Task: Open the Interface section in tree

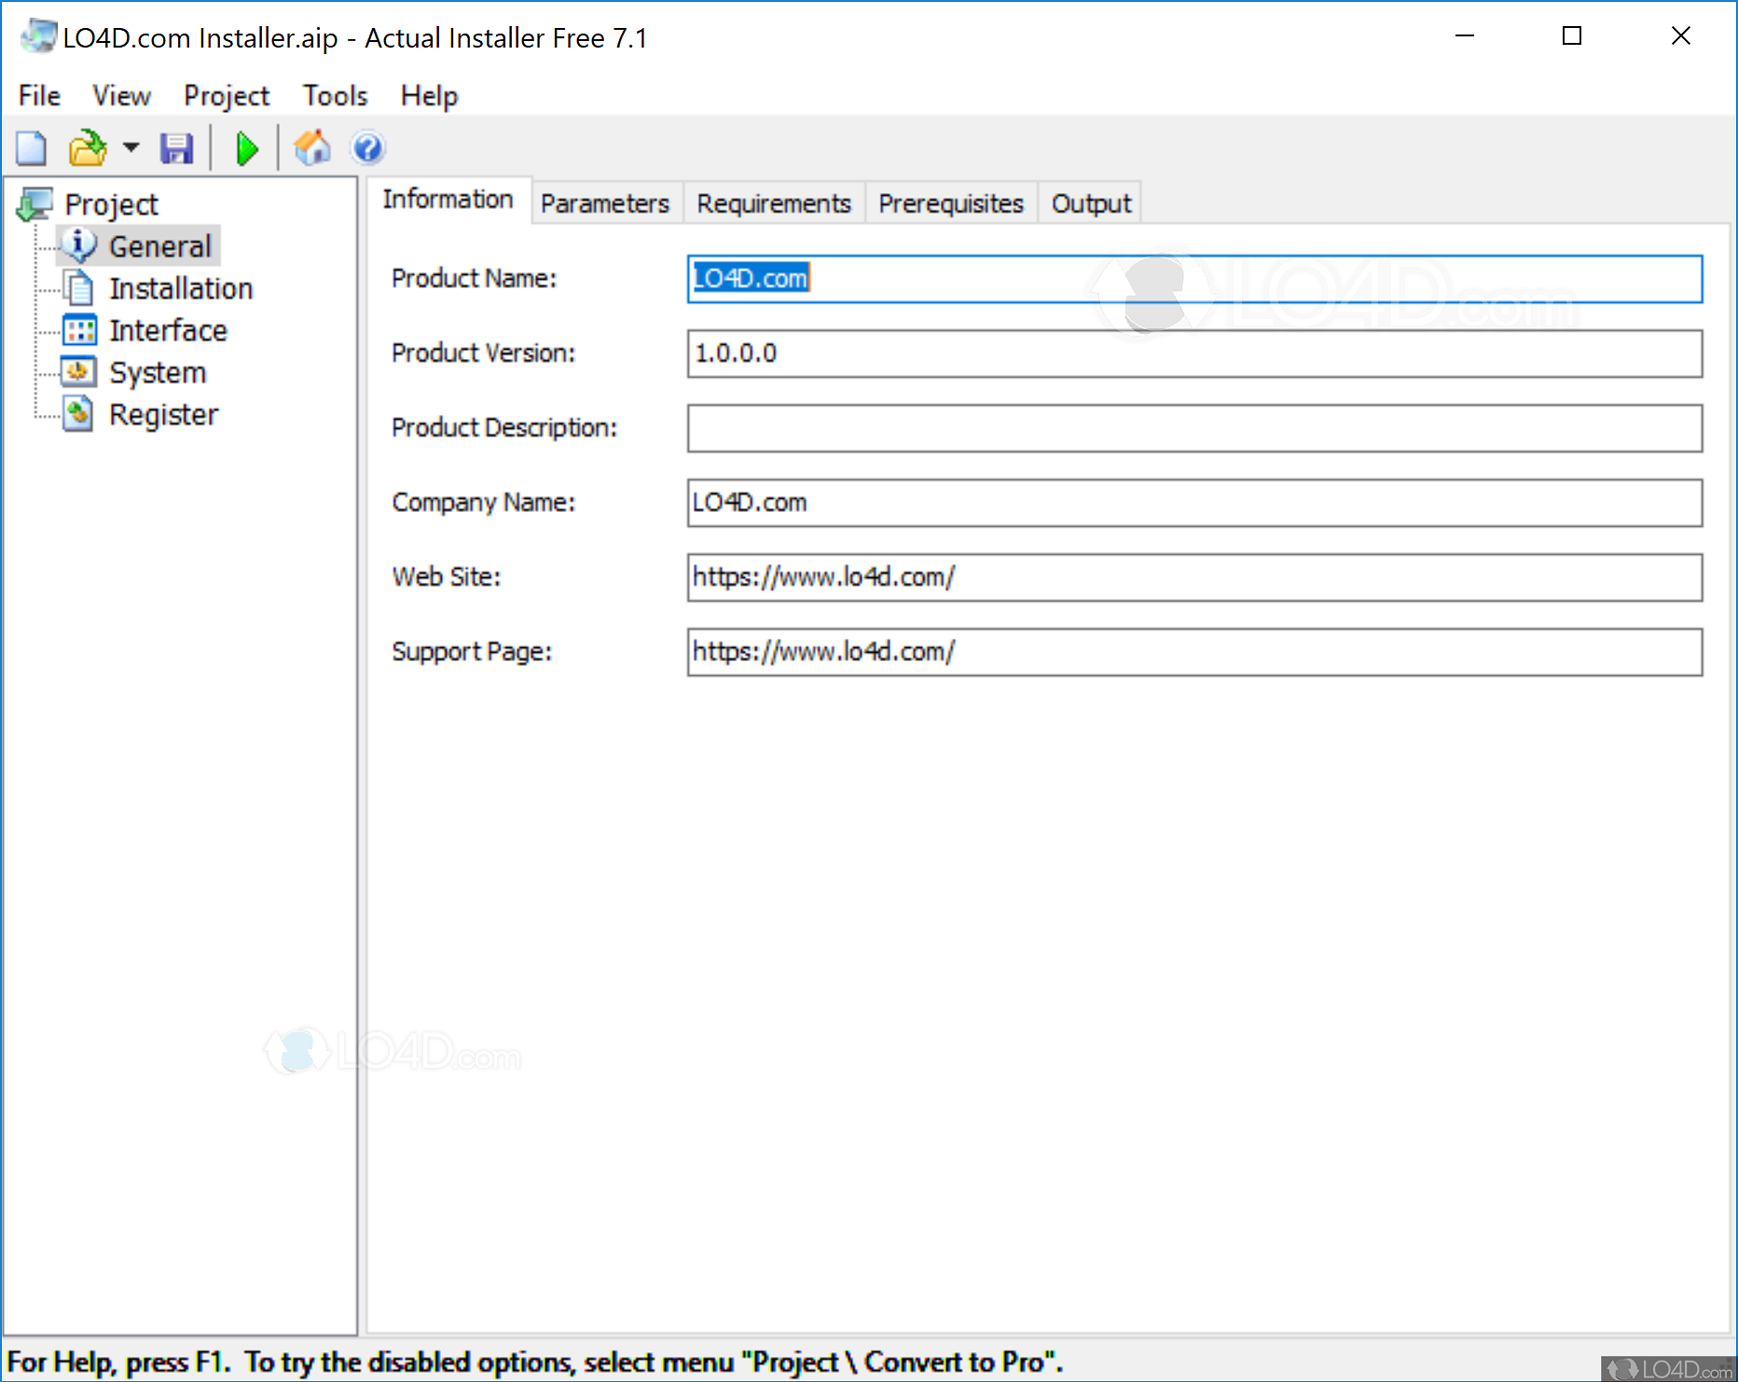Action: [x=168, y=330]
